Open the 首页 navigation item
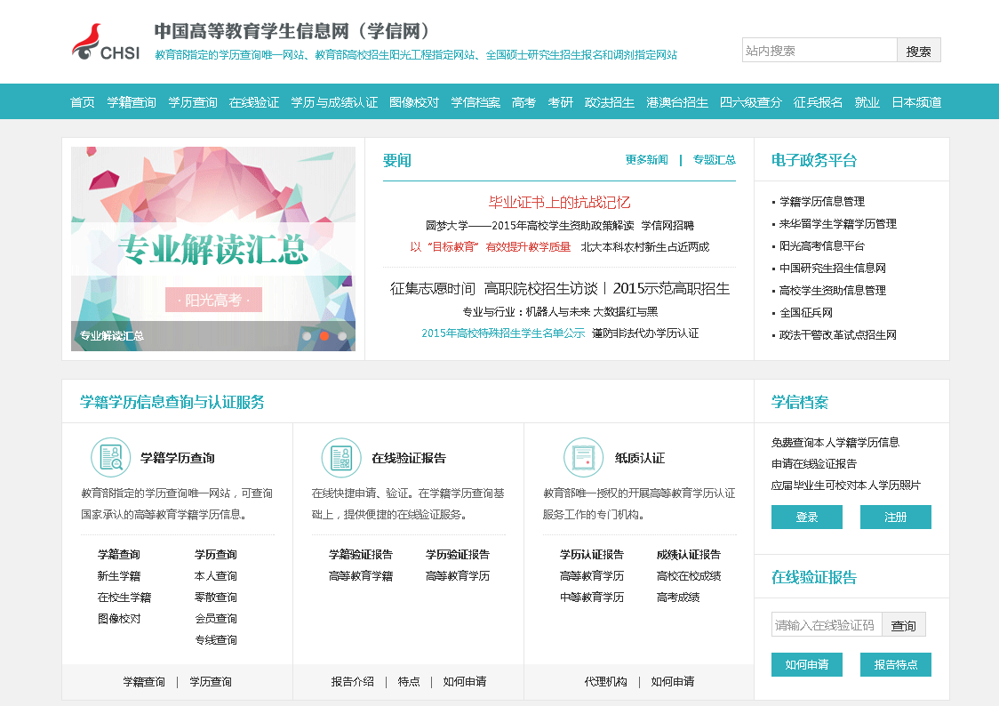999x706 pixels. point(83,102)
